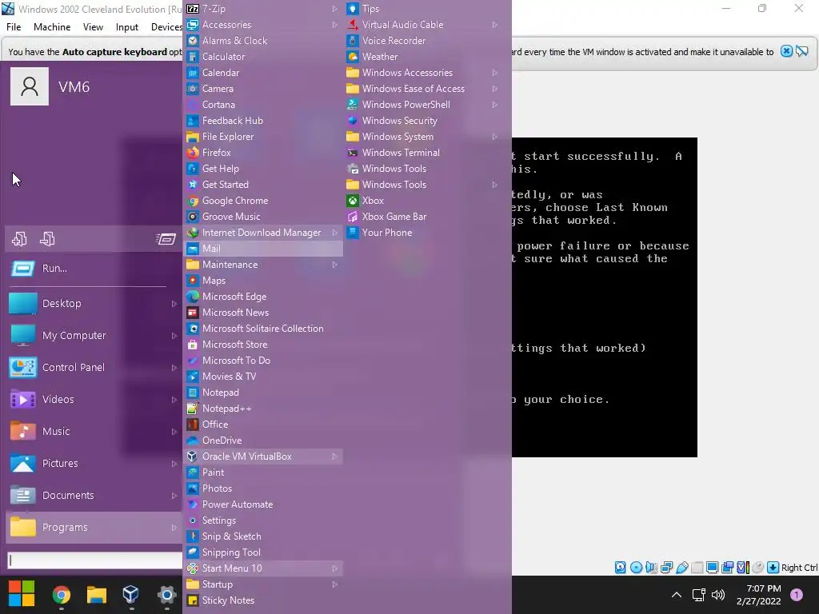819x614 pixels.
Task: Launch Notepad++
Action: tap(262, 409)
